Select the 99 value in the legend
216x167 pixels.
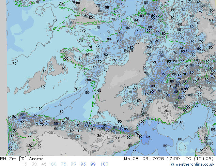pyautogui.click(x=93, y=164)
